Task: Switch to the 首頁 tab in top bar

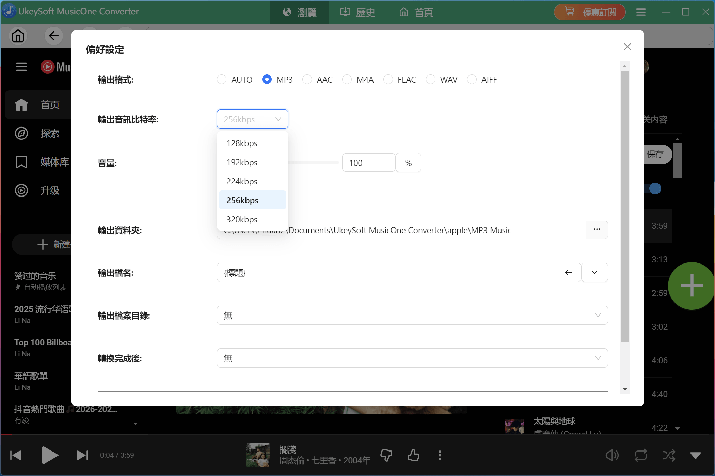Action: coord(416,12)
